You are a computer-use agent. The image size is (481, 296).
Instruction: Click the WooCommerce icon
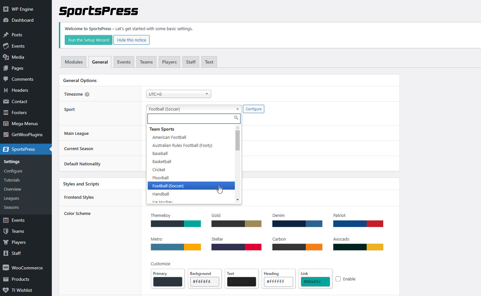click(x=6, y=268)
